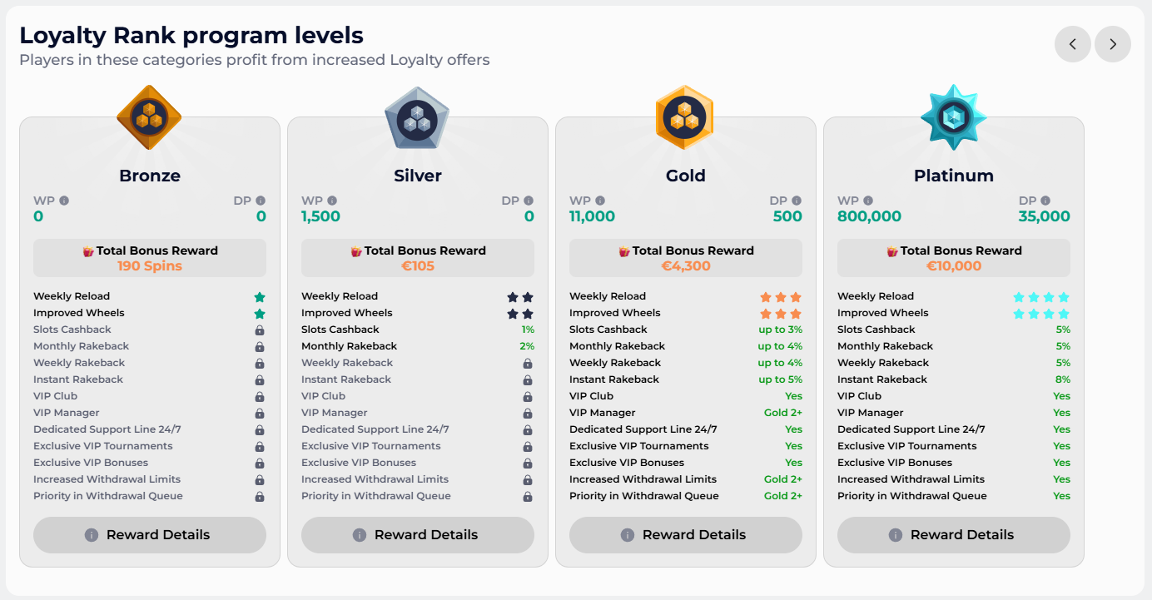Click the gift icon in Gold's Total Bonus Reward
Viewport: 1152px width, 600px height.
tap(626, 250)
